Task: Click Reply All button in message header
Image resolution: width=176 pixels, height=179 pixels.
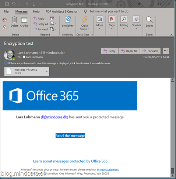Action: point(129,51)
